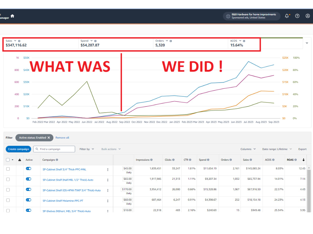
Task: Click alerts triangle column header
Action: (19, 160)
